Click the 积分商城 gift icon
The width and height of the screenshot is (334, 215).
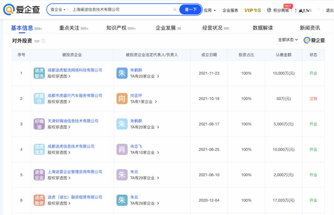[x=269, y=10]
